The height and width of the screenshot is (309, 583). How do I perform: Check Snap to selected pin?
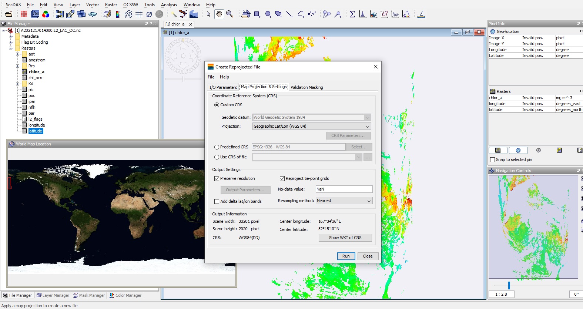[x=492, y=159]
